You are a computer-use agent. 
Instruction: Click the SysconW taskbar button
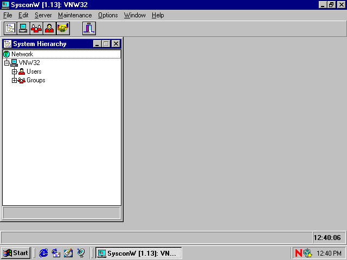[x=139, y=253]
